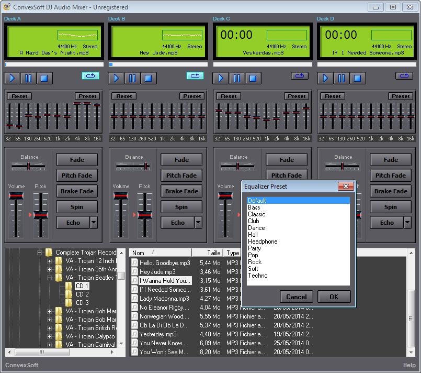Image resolution: width=421 pixels, height=373 pixels.
Task: Select Yesterday.mp3 in the file list
Action: click(x=158, y=334)
